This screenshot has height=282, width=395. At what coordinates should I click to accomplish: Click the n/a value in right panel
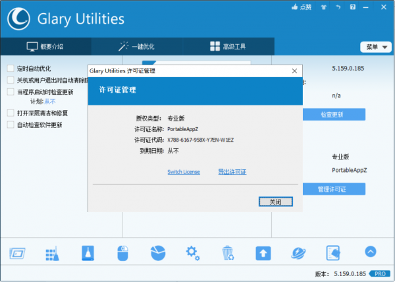[336, 96]
